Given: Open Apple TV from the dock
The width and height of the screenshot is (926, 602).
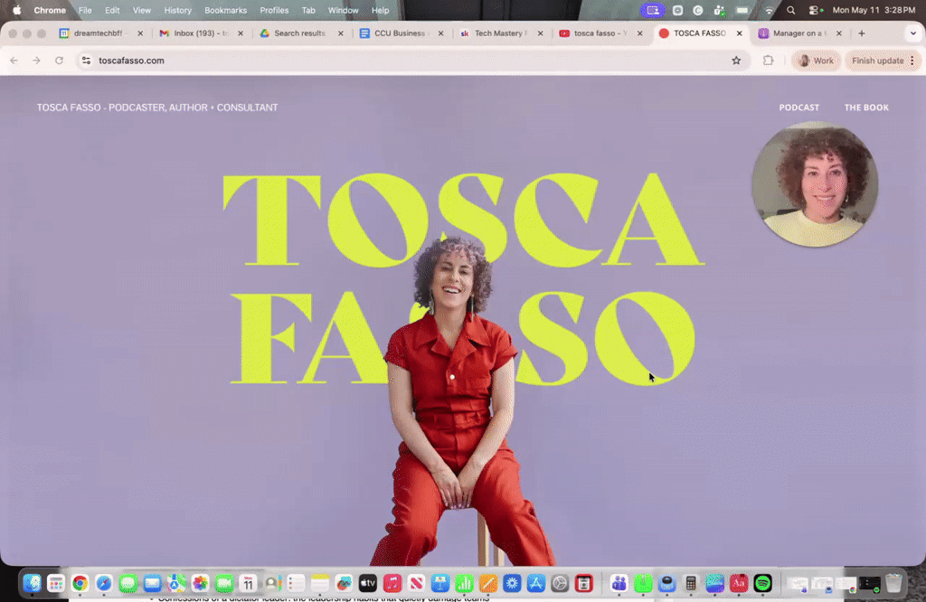Looking at the screenshot, I should click(367, 584).
